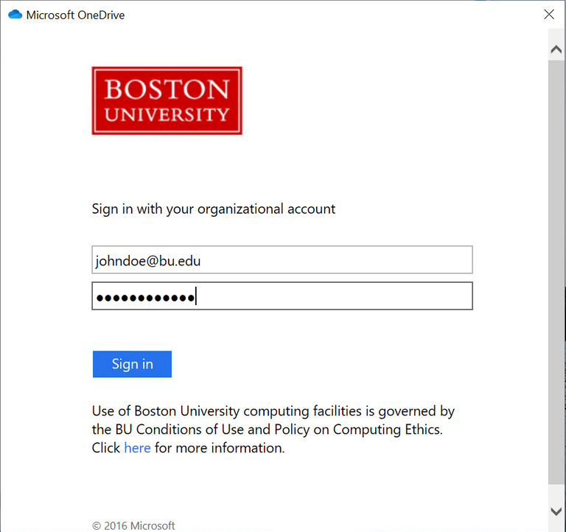The height and width of the screenshot is (532, 566).
Task: Open the "here" policy information link
Action: click(x=137, y=448)
